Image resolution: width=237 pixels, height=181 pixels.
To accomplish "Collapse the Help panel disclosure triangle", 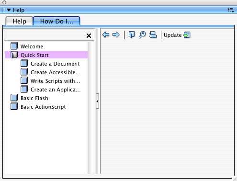I will pos(9,10).
